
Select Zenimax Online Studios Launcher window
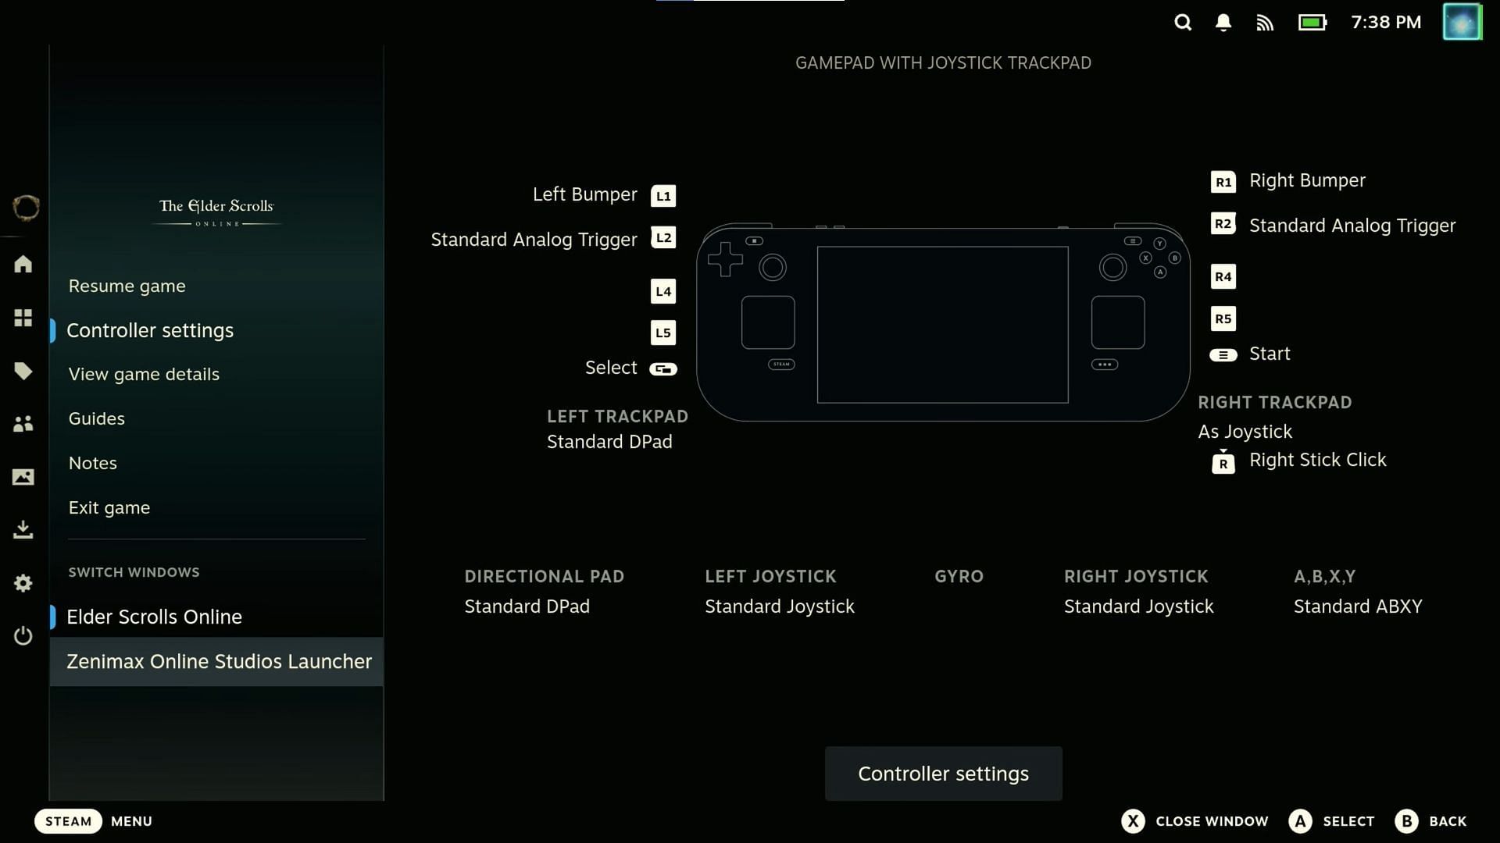point(220,661)
